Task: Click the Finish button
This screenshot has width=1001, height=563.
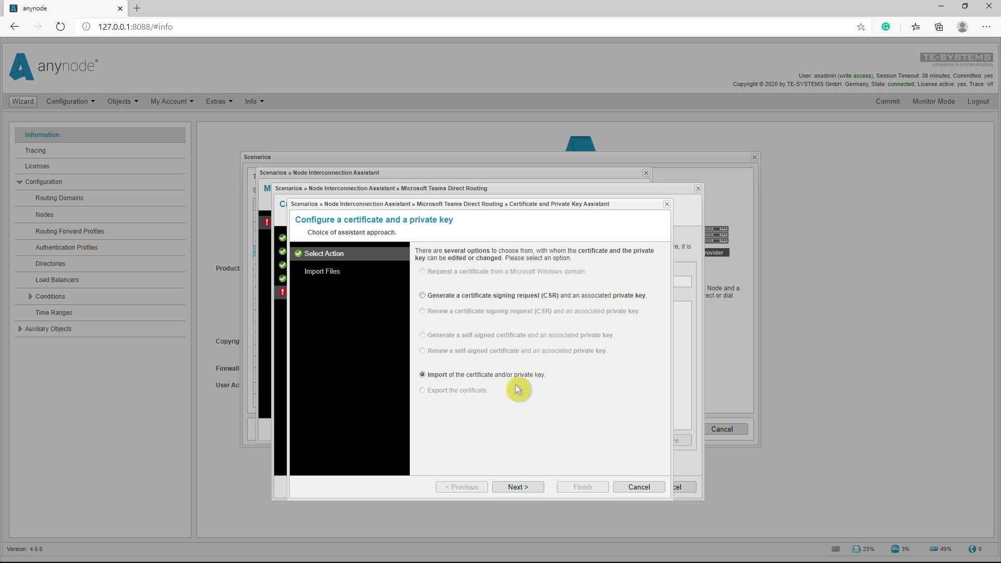Action: pos(582,487)
